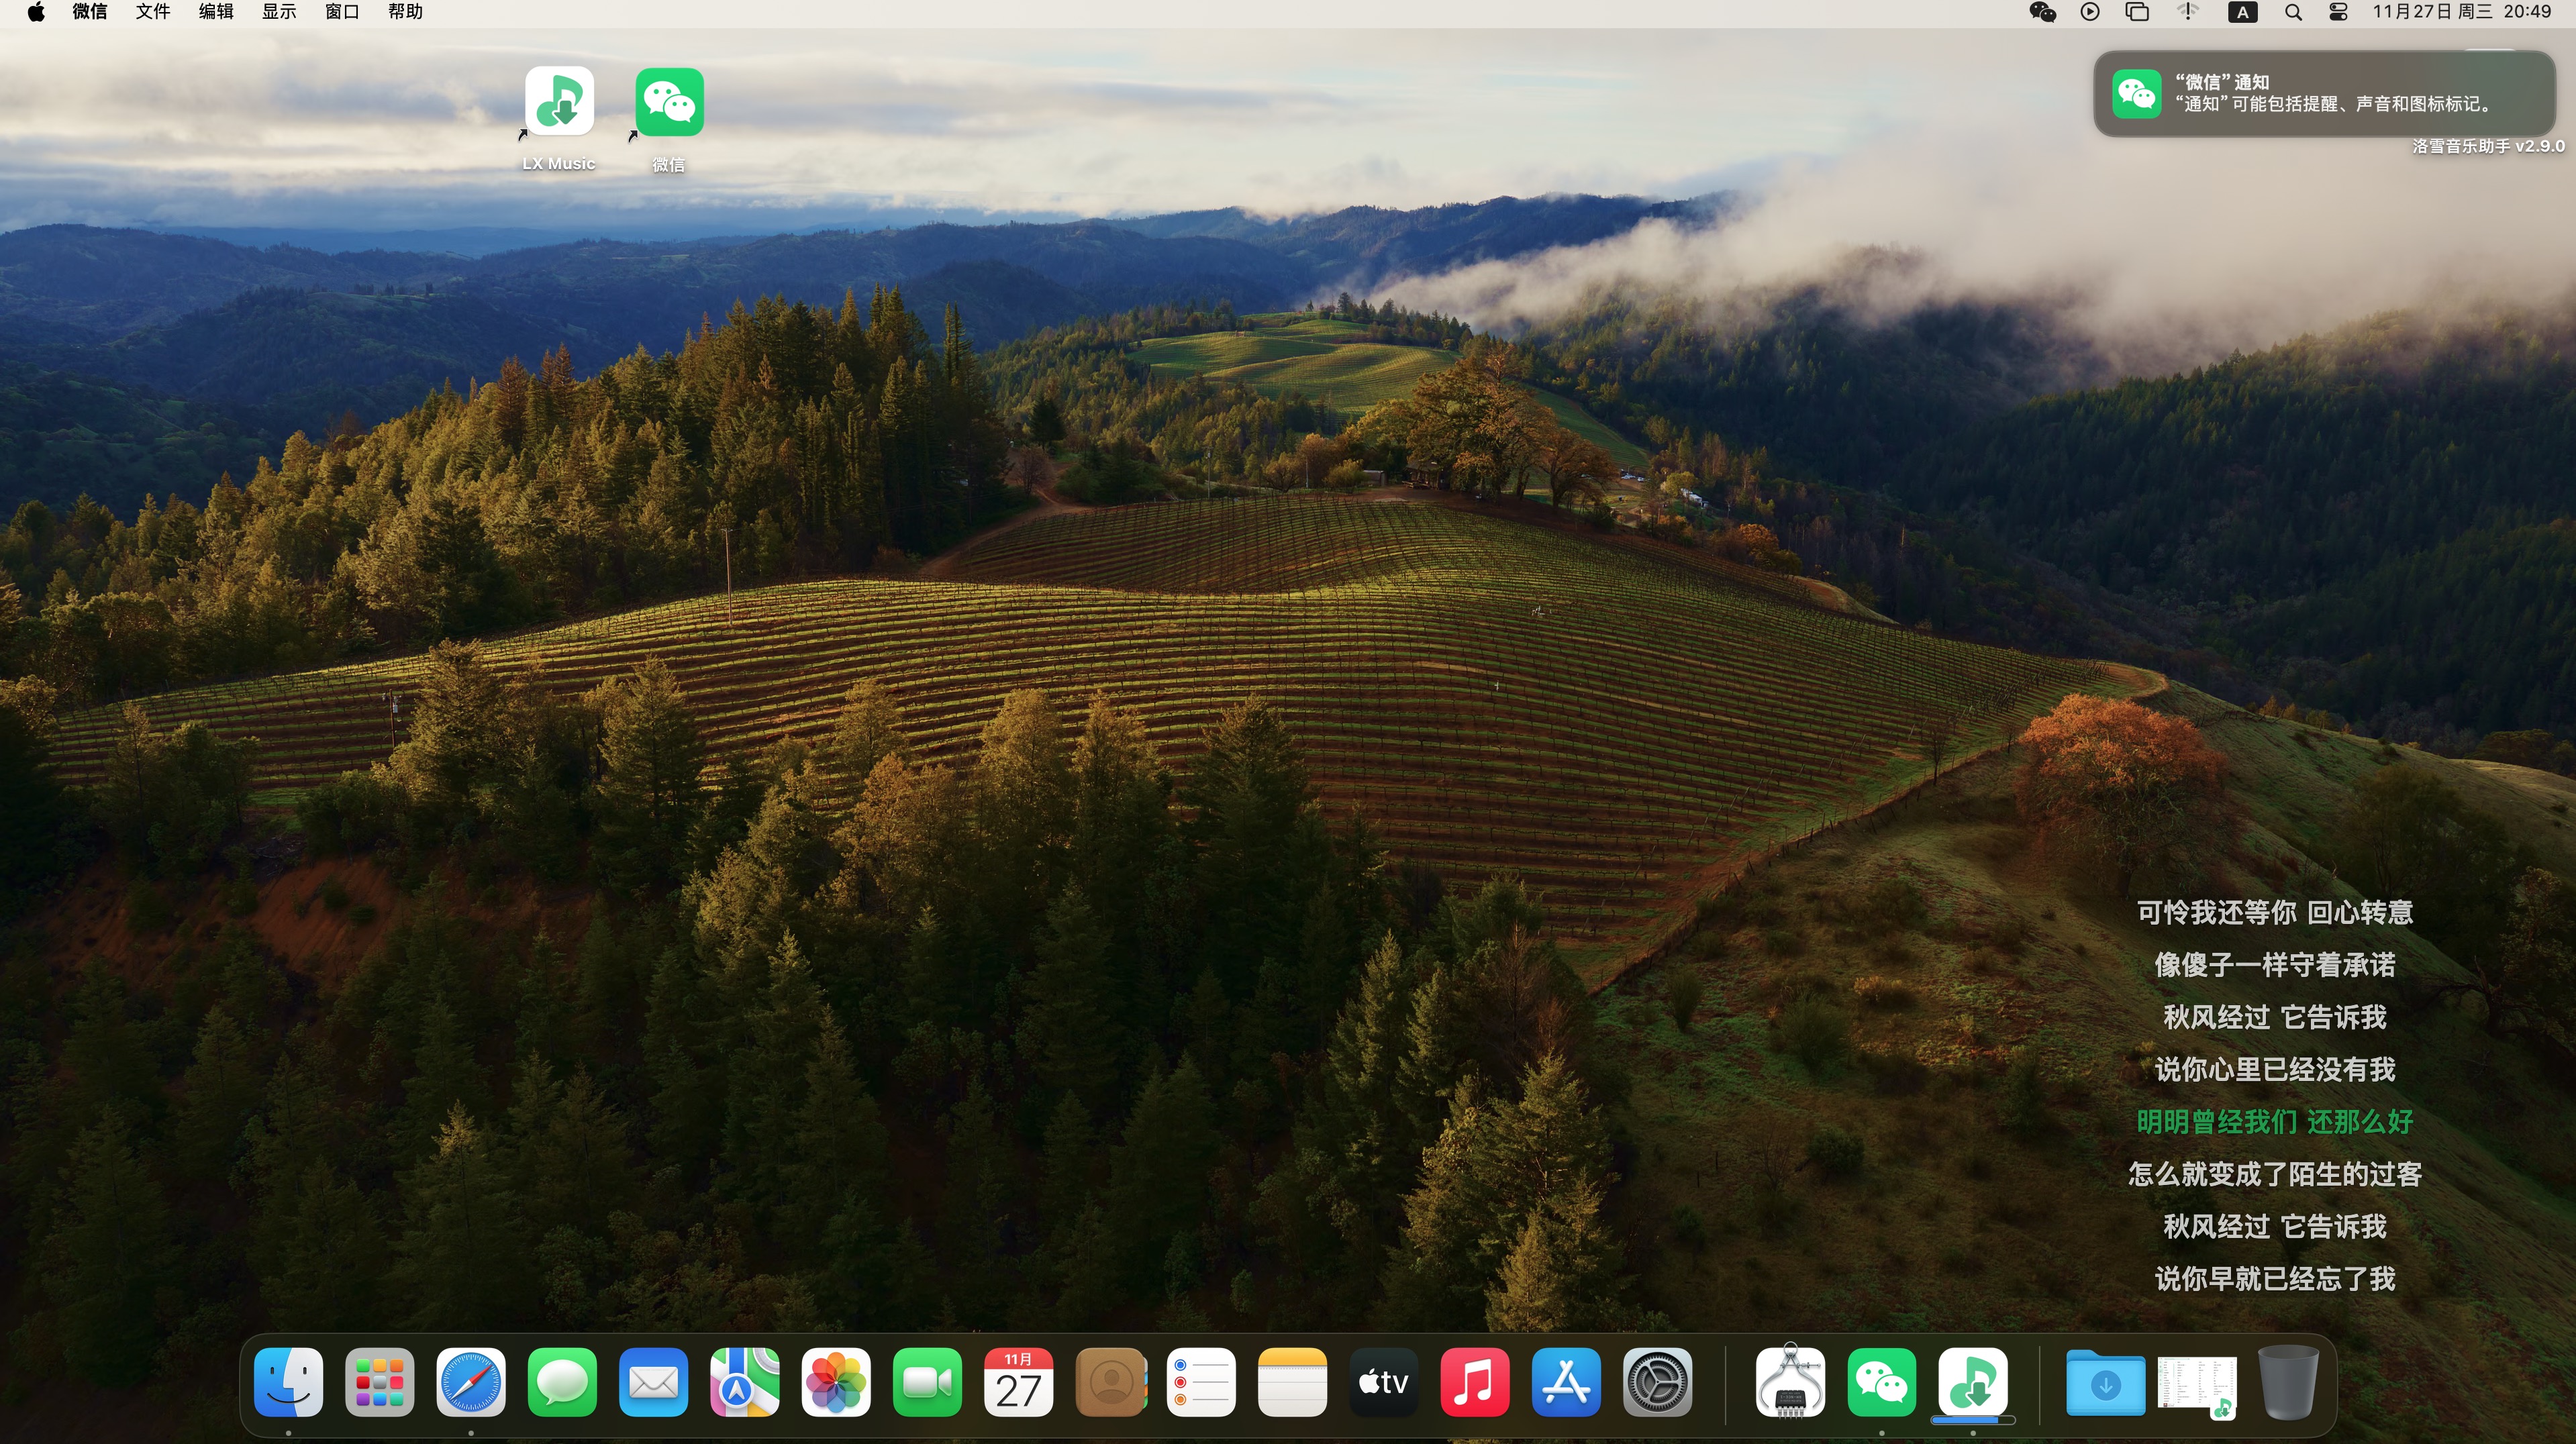Click the 洛雪音乐助手 v2.9.0 label

(2488, 146)
